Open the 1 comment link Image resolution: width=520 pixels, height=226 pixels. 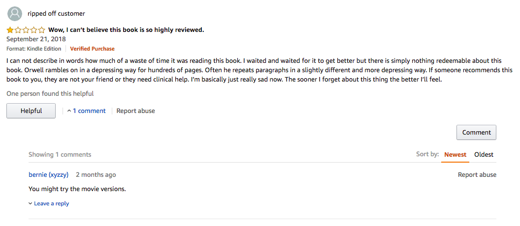click(89, 111)
